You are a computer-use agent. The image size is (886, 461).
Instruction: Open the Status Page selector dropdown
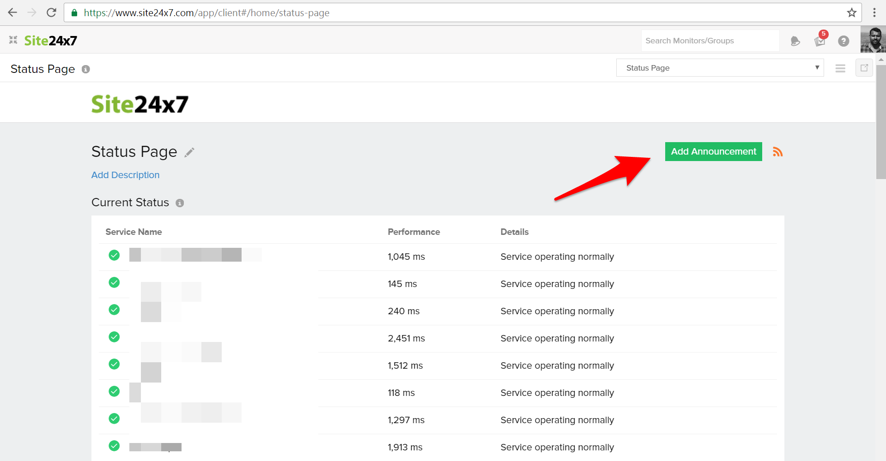[720, 68]
